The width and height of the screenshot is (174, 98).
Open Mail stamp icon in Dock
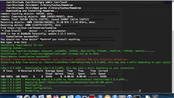pyautogui.click(x=41, y=96)
